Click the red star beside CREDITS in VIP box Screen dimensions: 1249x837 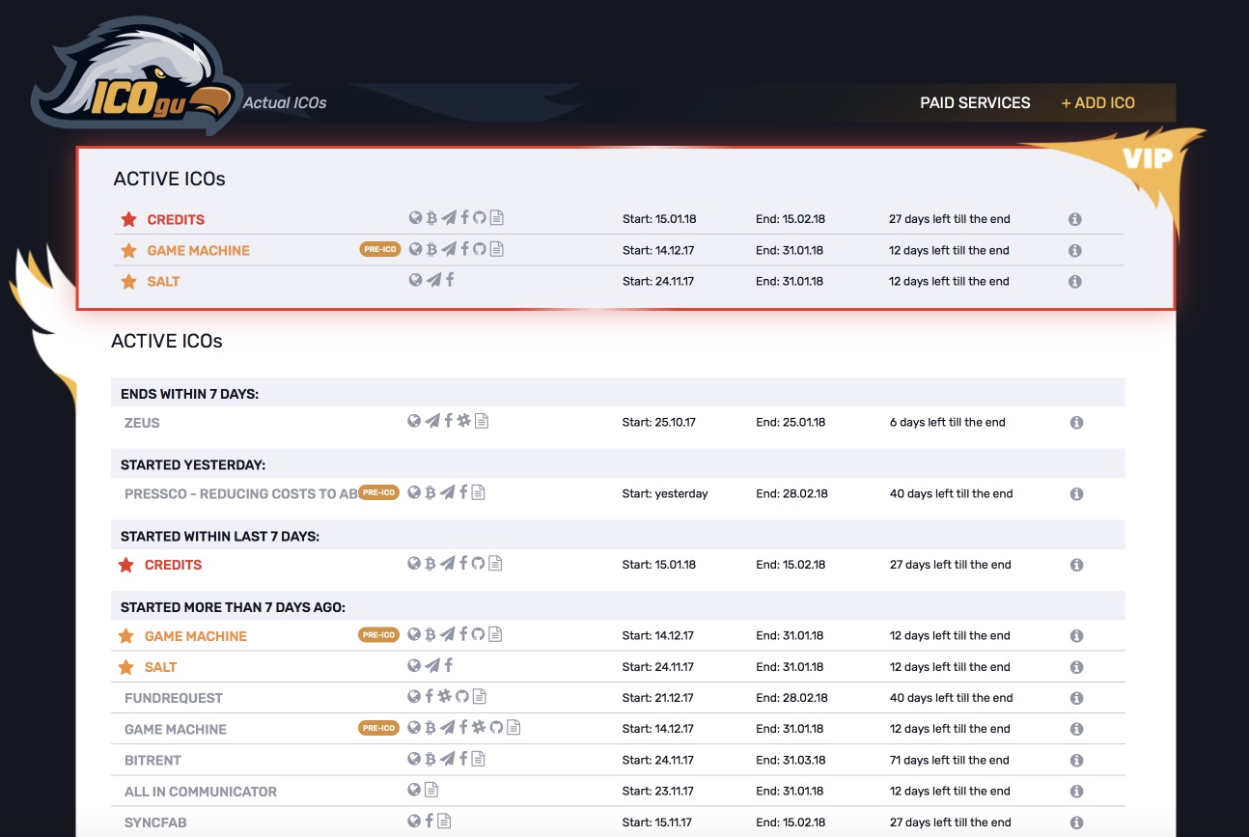pos(128,219)
